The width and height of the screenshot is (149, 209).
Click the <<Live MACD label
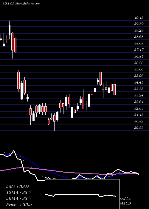click(125, 201)
